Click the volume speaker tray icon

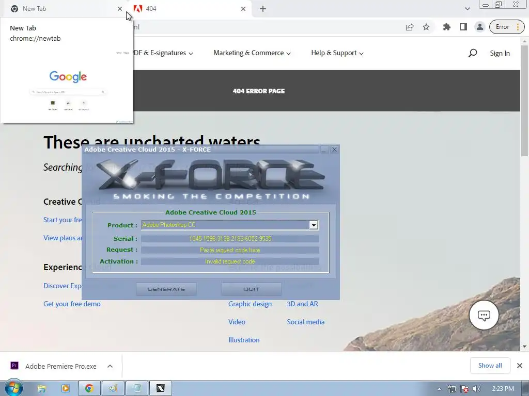coord(476,389)
